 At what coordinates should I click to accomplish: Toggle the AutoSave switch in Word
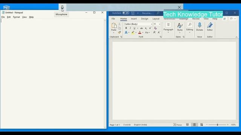(125, 13)
